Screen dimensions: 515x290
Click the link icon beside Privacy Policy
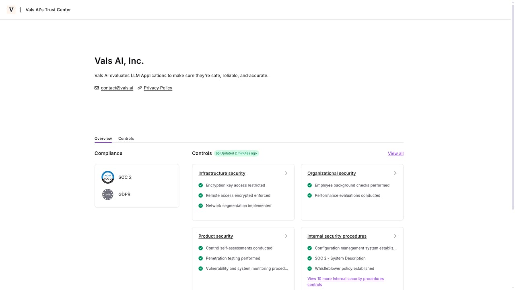140,88
